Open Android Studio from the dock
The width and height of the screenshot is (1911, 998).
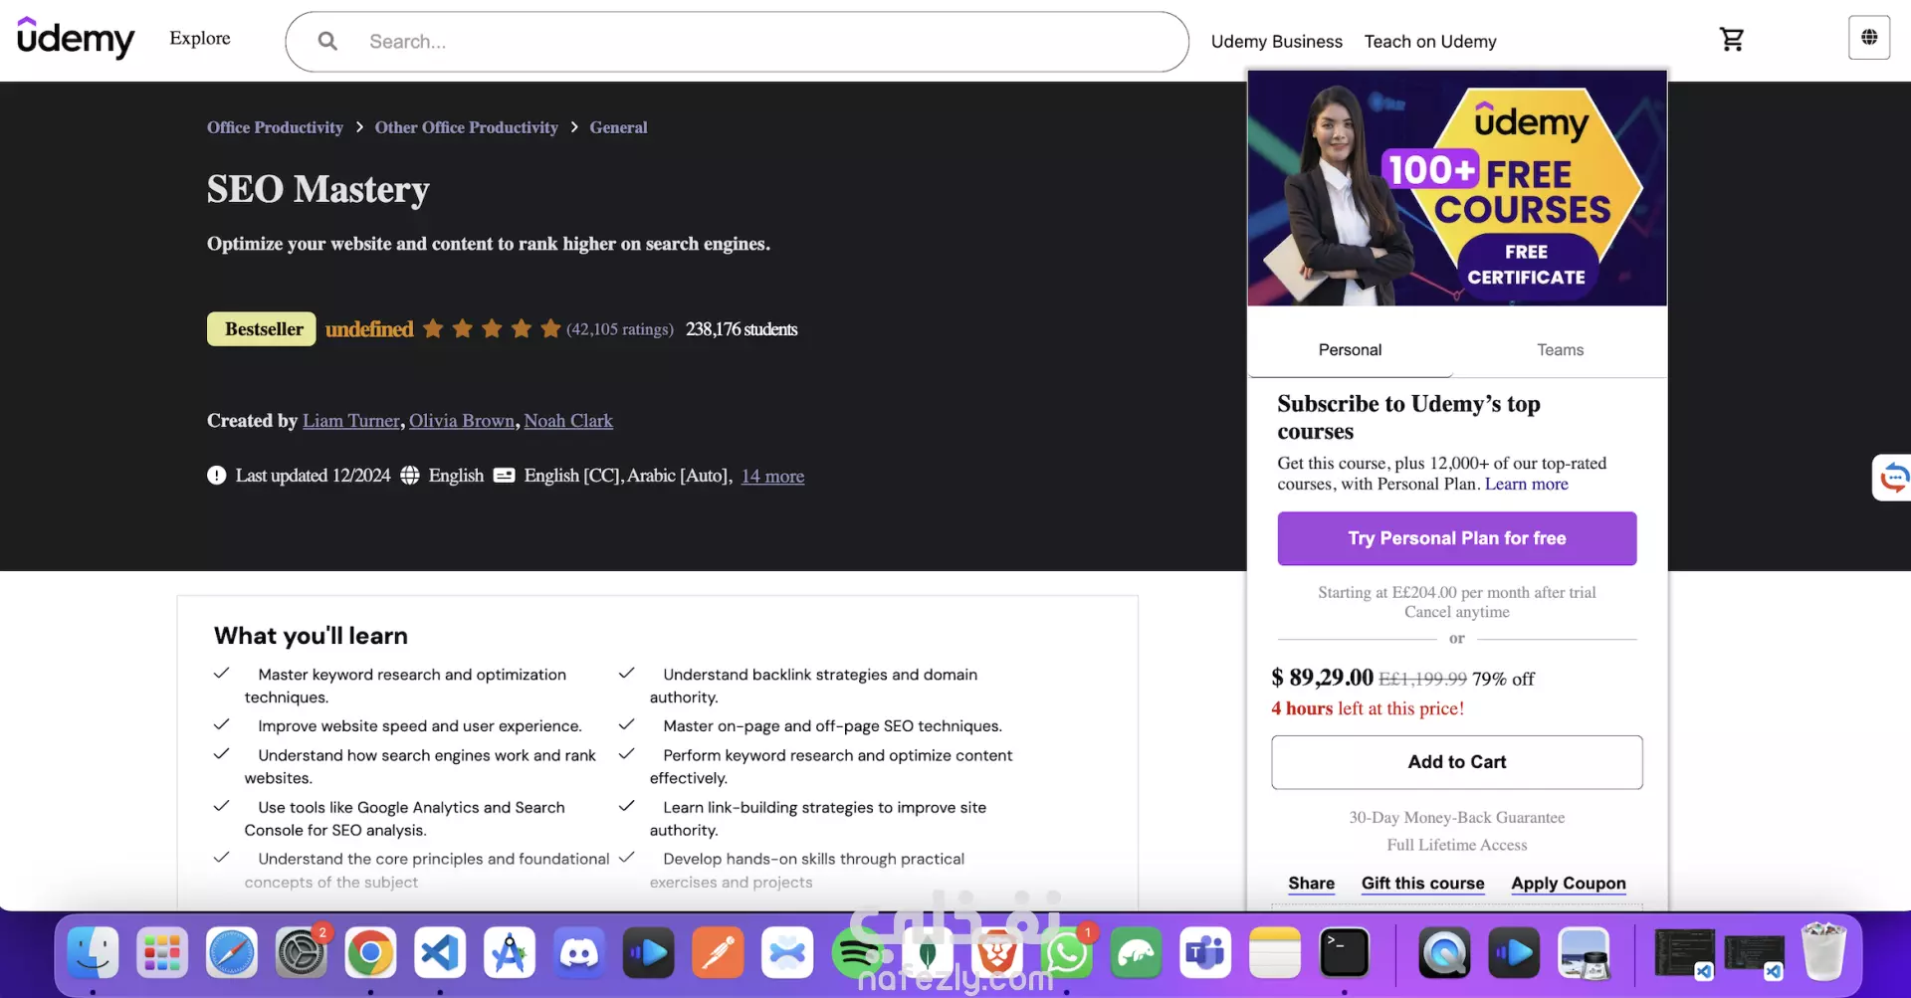510,953
